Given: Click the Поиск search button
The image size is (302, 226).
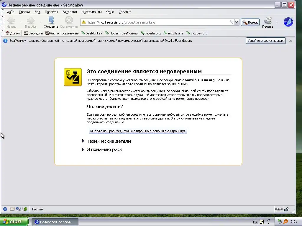Looking at the screenshot, I should coord(250,22).
